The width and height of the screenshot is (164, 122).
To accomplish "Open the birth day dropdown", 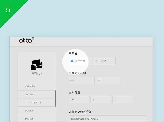I will point(123,100).
